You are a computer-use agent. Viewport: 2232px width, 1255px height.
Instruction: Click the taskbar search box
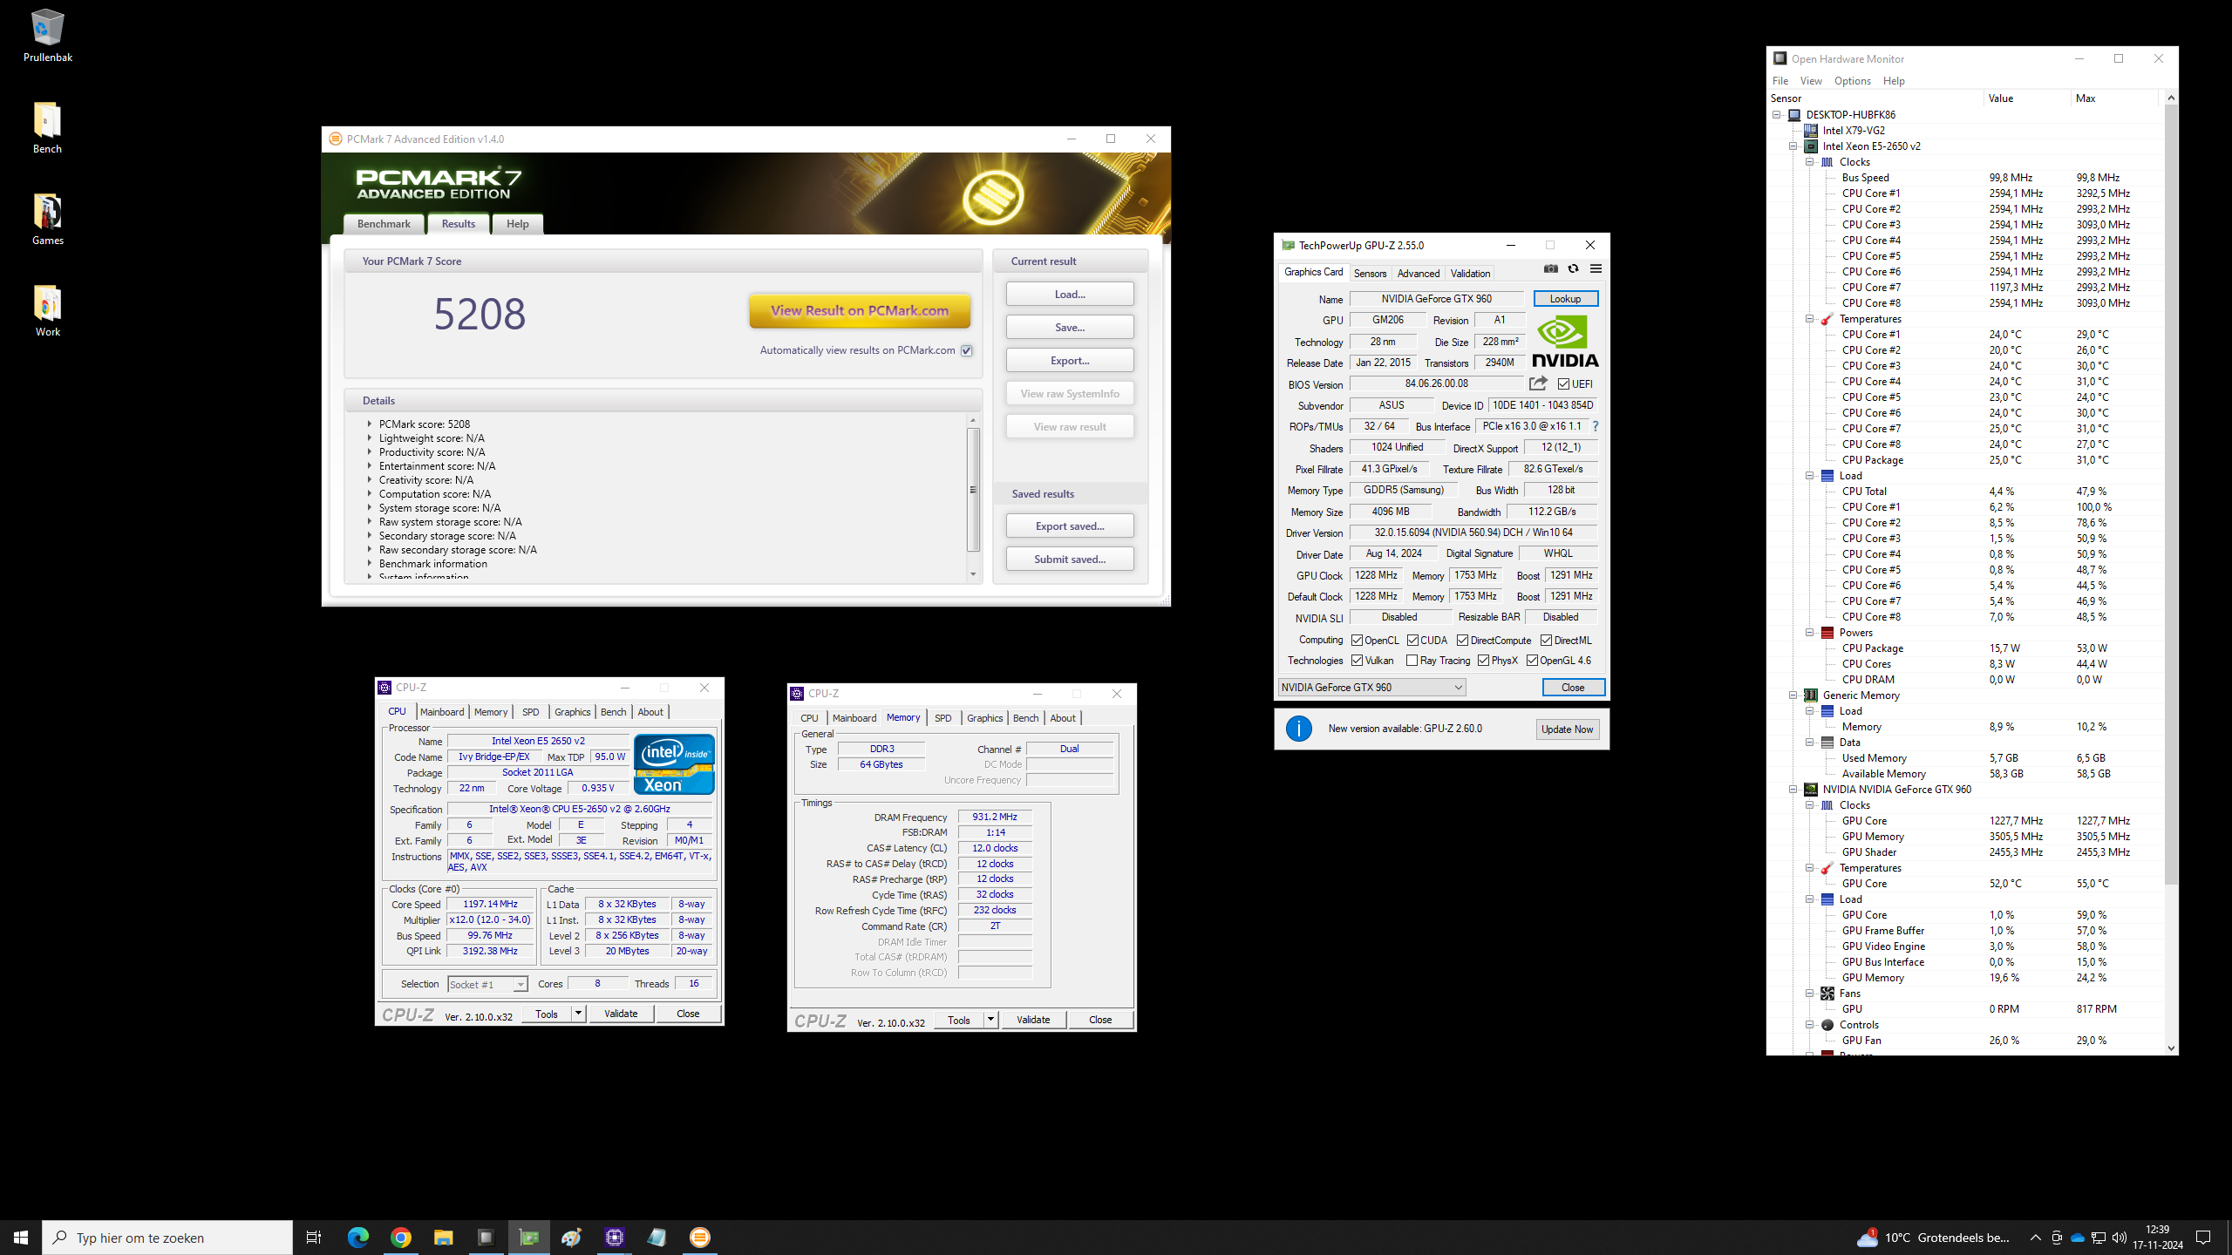[x=167, y=1238]
